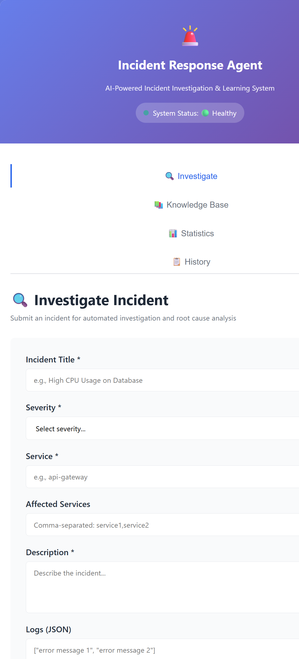Focus the Incident Title input field
Image resolution: width=299 pixels, height=659 pixels.
pyautogui.click(x=162, y=380)
